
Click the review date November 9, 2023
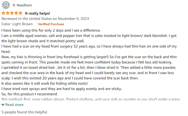[73, 19]
